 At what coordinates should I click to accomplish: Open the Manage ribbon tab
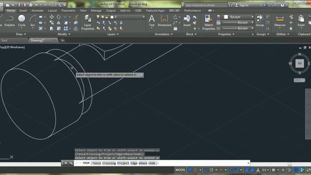(x=96, y=11)
